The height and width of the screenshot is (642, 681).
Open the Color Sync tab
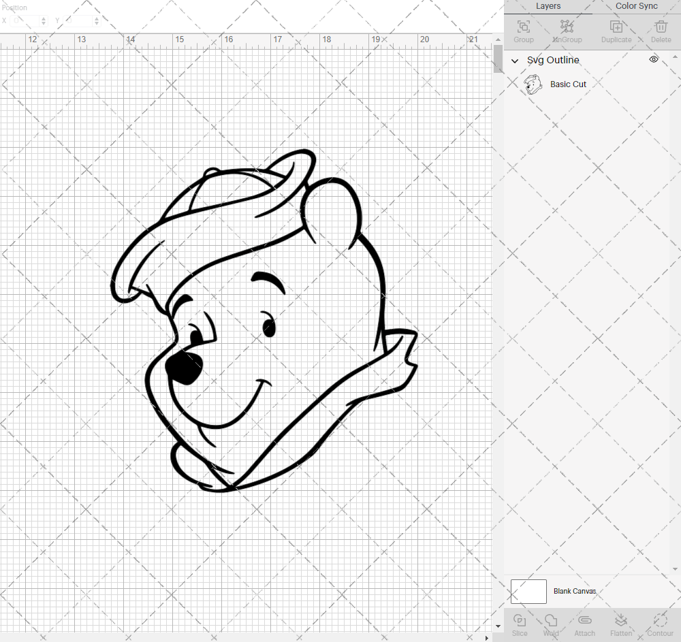pos(636,6)
